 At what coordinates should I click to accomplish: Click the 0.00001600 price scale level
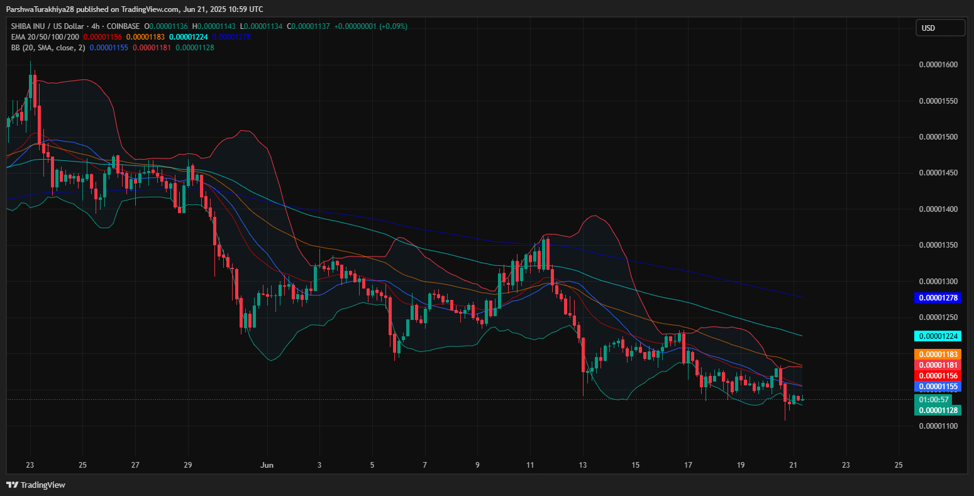(938, 65)
